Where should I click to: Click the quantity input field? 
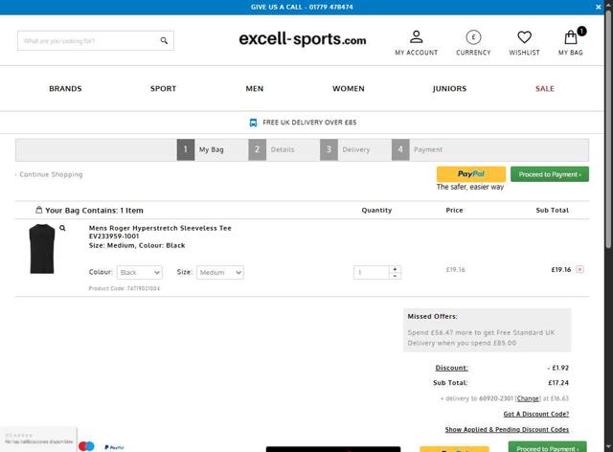coord(371,273)
